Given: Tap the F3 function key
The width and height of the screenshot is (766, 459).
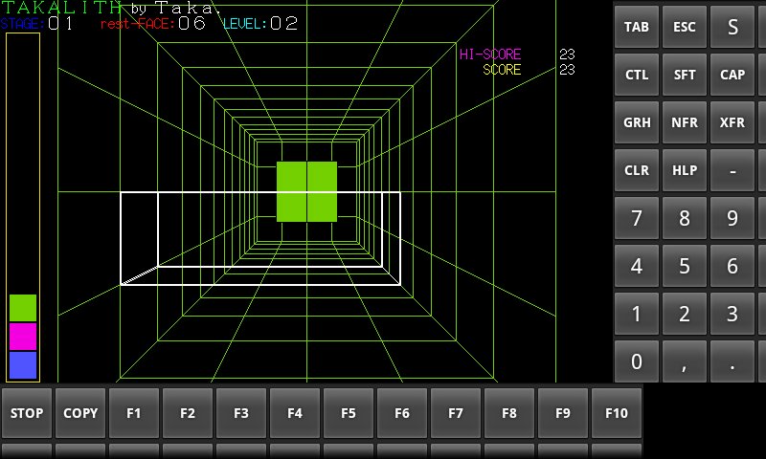Looking at the screenshot, I should coord(241,413).
